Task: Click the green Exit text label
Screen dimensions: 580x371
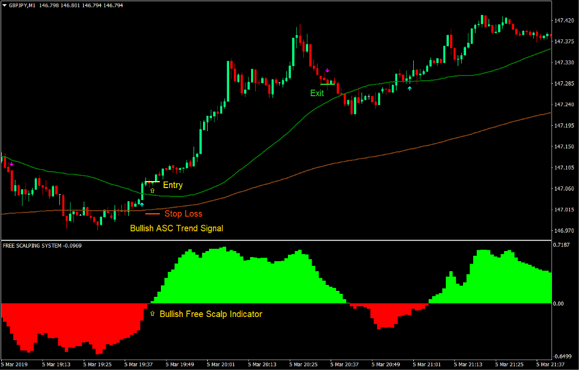Action: pyautogui.click(x=317, y=93)
